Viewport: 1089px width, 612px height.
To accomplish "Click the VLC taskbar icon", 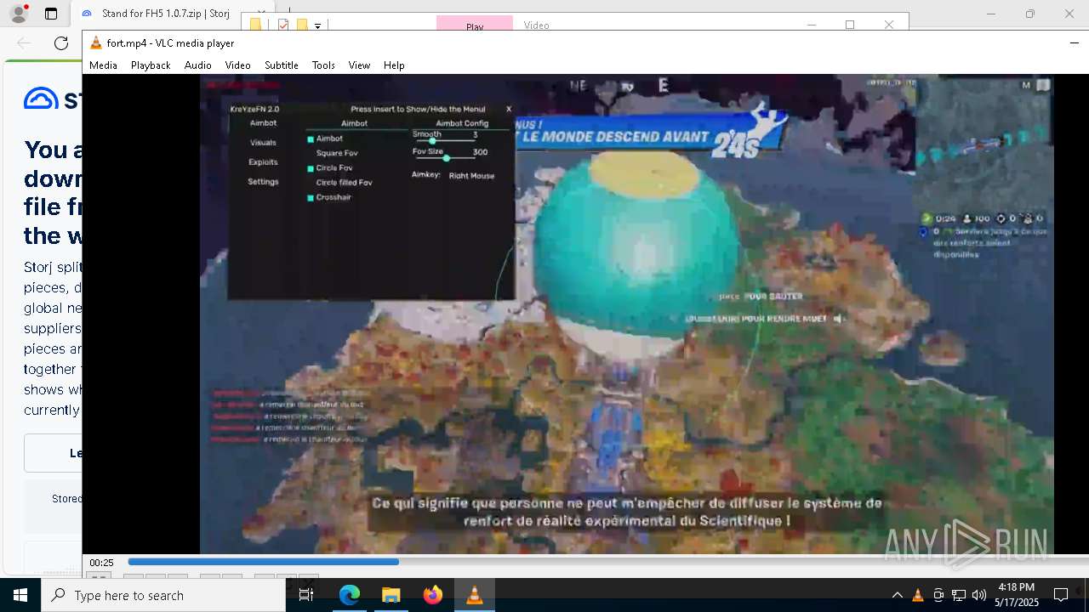I will click(x=474, y=595).
